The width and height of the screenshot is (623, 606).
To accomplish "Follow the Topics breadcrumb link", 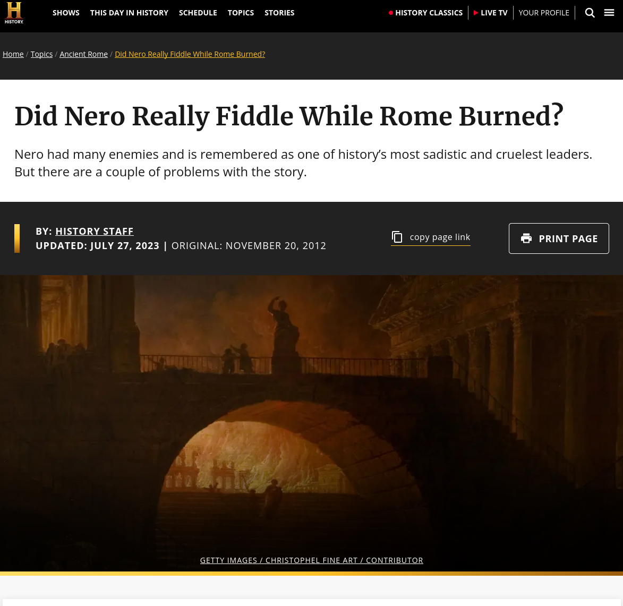I will coord(42,54).
